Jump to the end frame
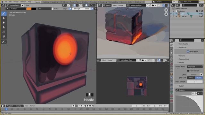205x115 pixels. pyautogui.click(x=93, y=106)
